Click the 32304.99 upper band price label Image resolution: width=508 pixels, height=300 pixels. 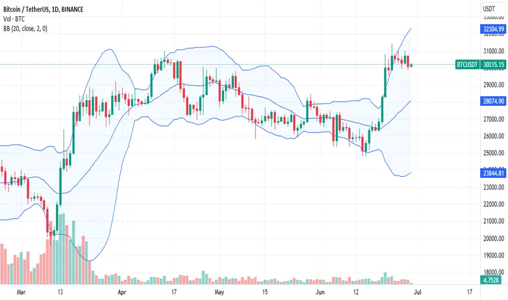(x=493, y=29)
